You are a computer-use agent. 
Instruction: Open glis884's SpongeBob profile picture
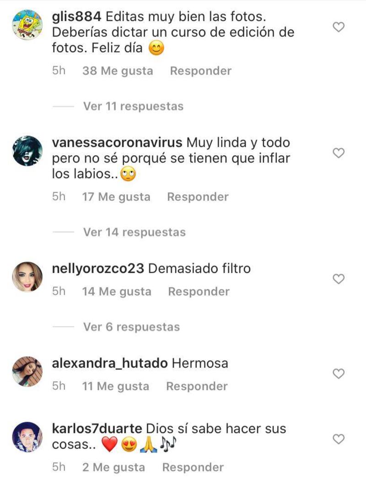point(27,25)
